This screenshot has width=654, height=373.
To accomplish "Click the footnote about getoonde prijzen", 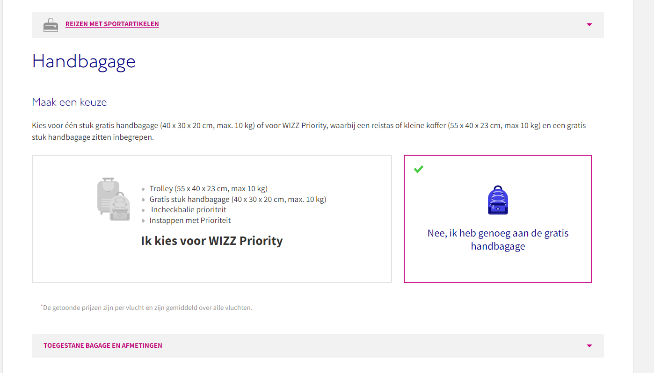I will [x=146, y=308].
